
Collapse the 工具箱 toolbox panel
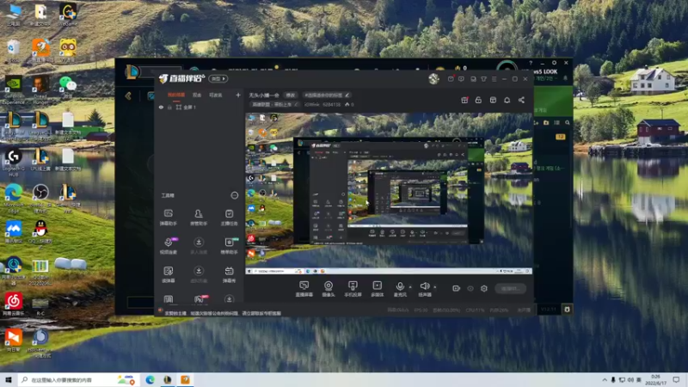click(x=234, y=195)
